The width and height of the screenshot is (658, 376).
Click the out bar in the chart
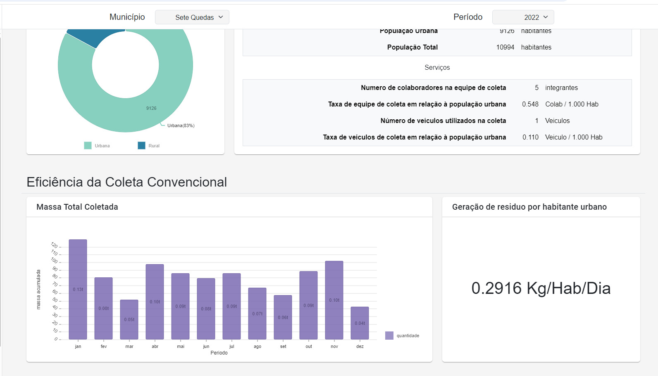308,305
